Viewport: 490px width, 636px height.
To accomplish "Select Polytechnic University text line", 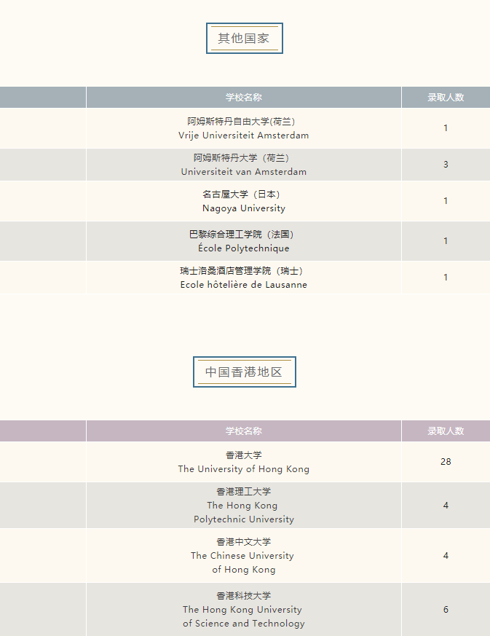I will click(x=244, y=519).
